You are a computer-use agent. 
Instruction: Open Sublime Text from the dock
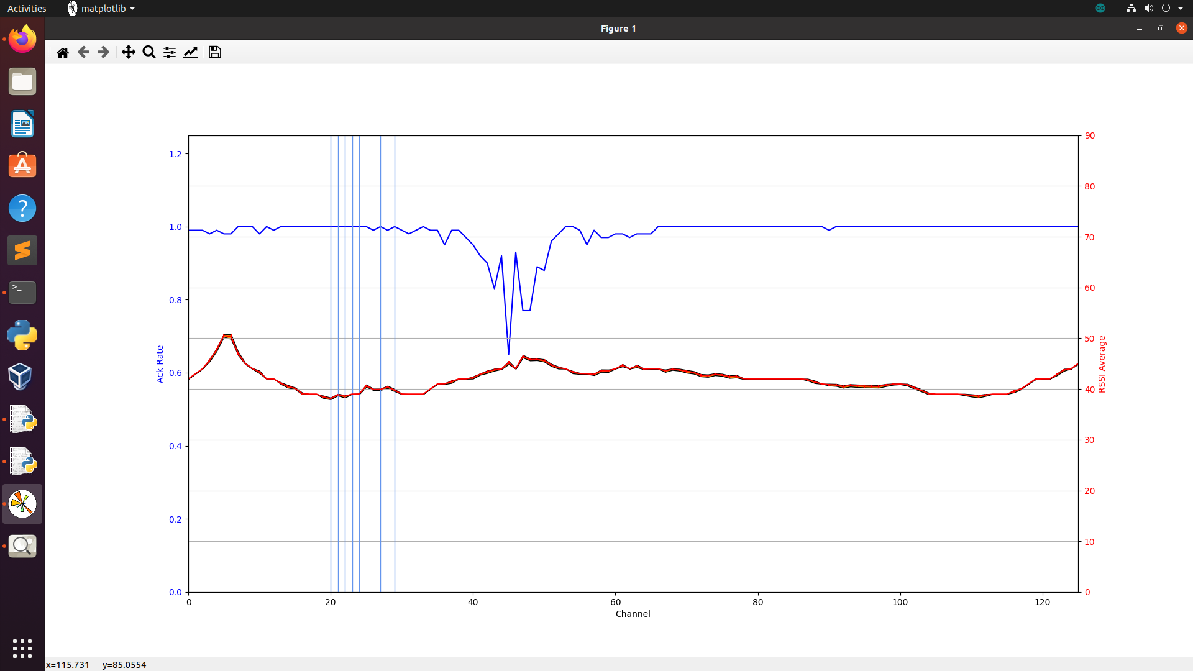click(x=22, y=250)
